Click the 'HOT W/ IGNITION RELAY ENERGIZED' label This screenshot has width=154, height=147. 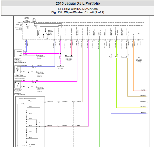tap(26, 19)
